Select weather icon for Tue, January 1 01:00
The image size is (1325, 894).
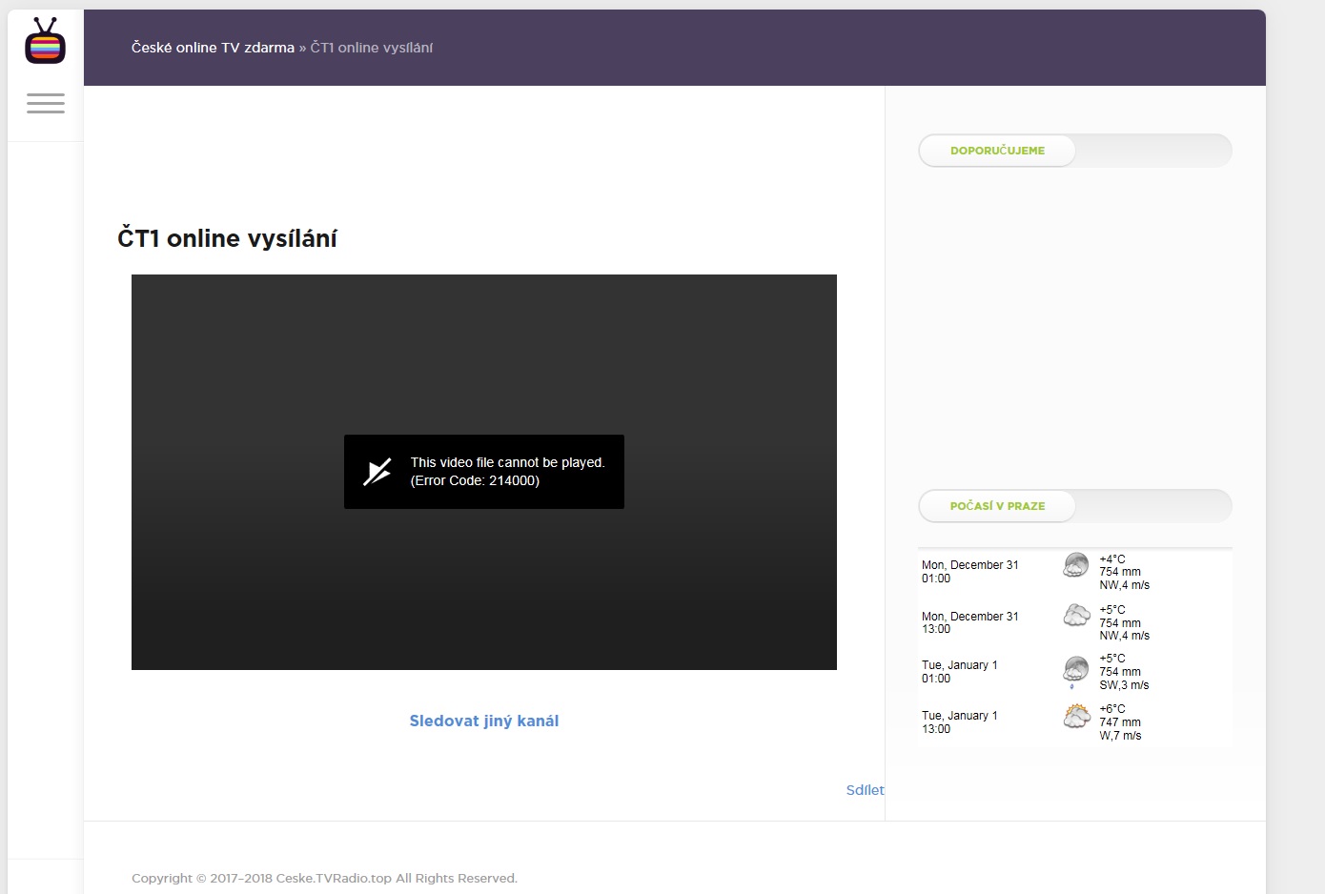pyautogui.click(x=1076, y=670)
